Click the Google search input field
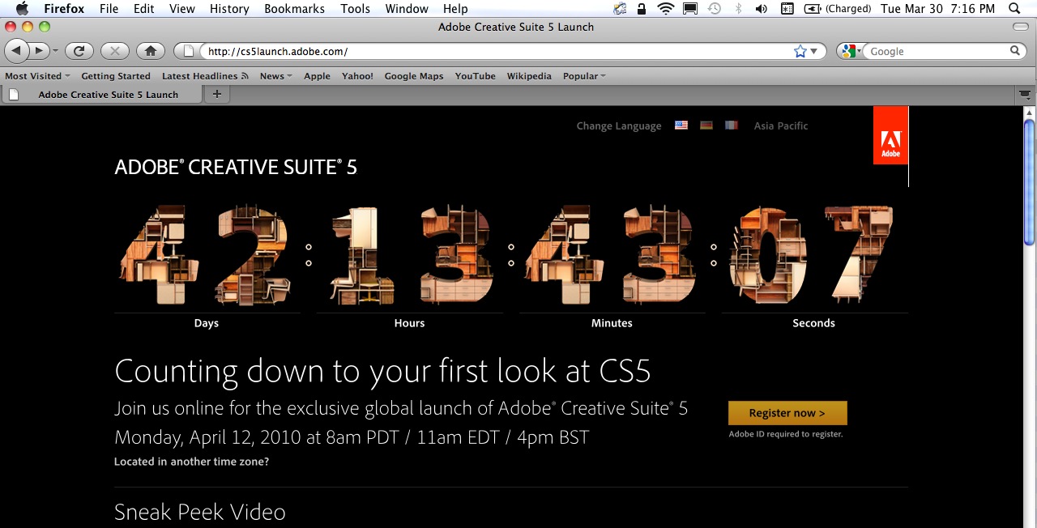 937,51
